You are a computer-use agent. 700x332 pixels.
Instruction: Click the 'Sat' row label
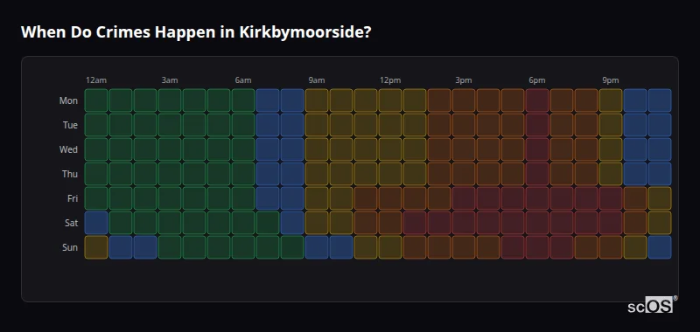coord(72,223)
